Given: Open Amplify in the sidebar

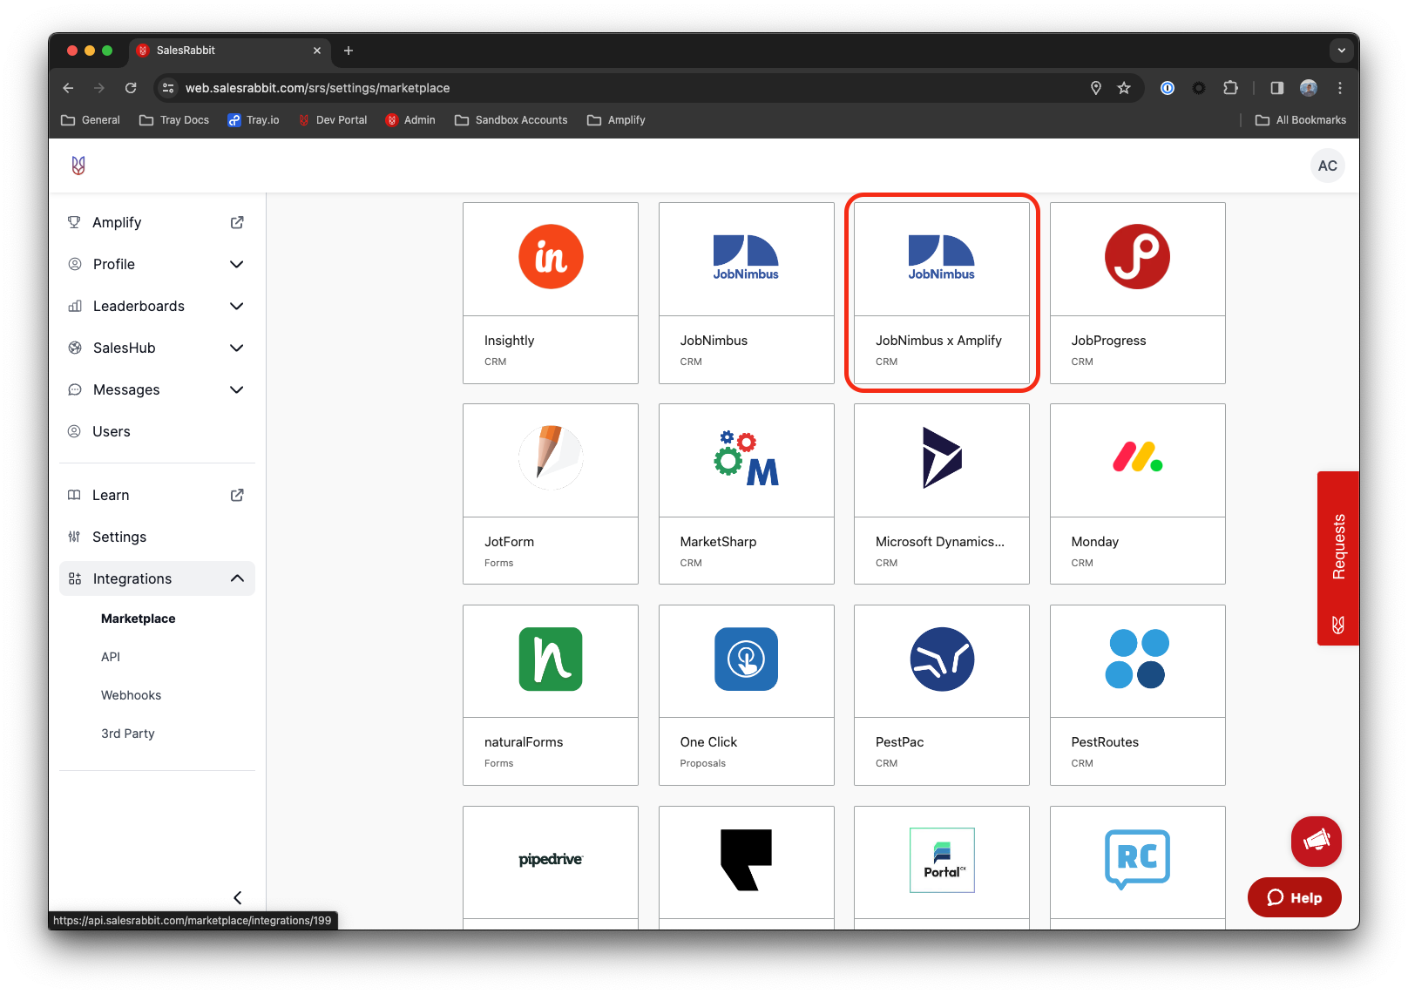Looking at the screenshot, I should coord(117,222).
